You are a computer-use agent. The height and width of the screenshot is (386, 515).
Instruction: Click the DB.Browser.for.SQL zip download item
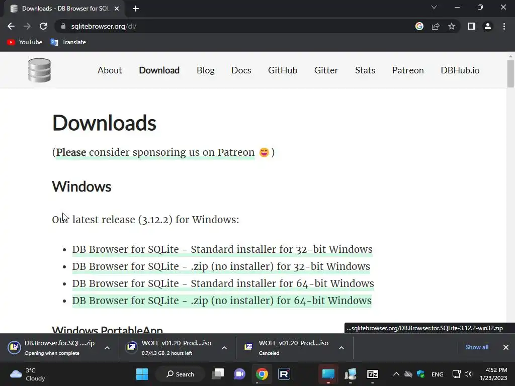(52, 348)
